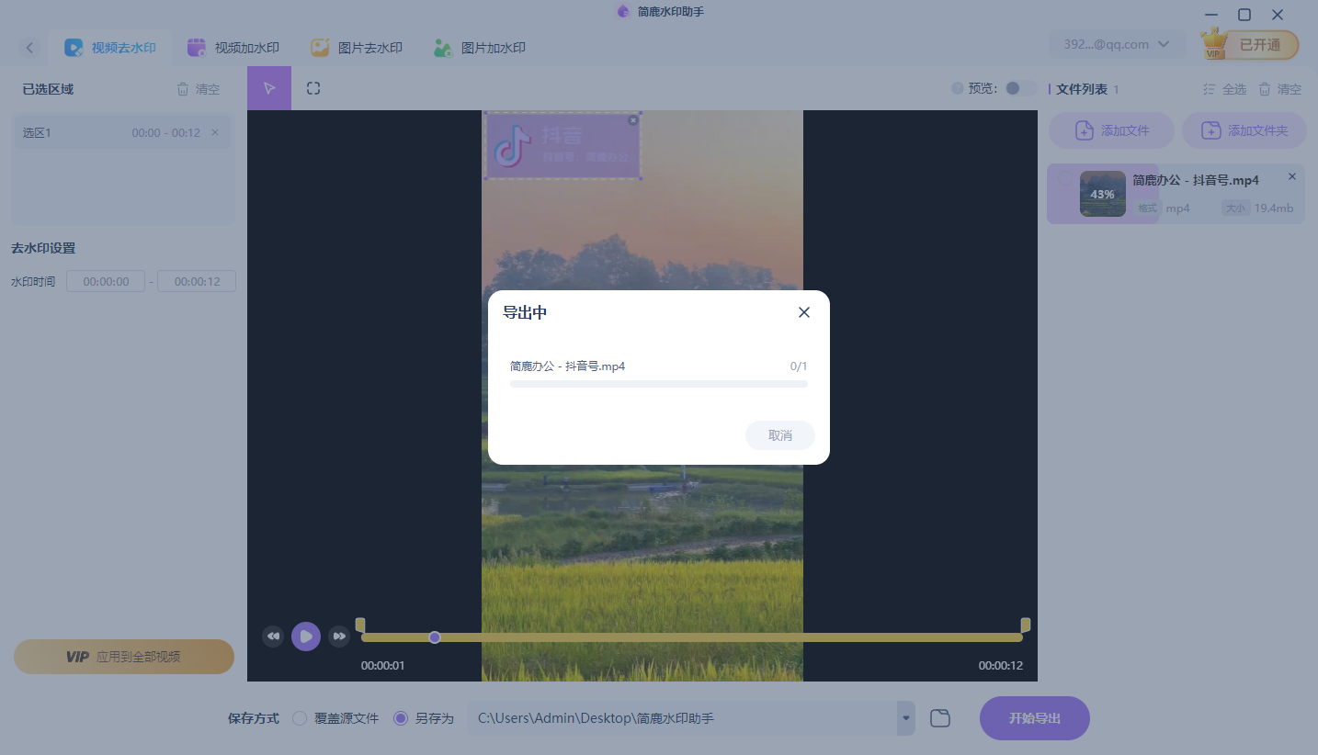Viewport: 1318px width, 755px height.
Task: Open the folder picker next to save path
Action: point(939,717)
